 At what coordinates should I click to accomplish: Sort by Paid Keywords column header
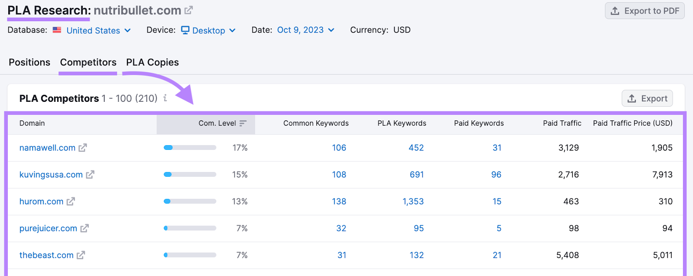479,123
